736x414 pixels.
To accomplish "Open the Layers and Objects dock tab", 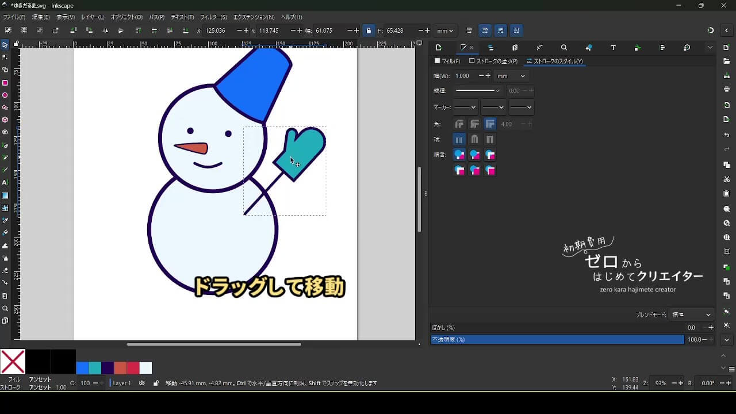I will 490,48.
